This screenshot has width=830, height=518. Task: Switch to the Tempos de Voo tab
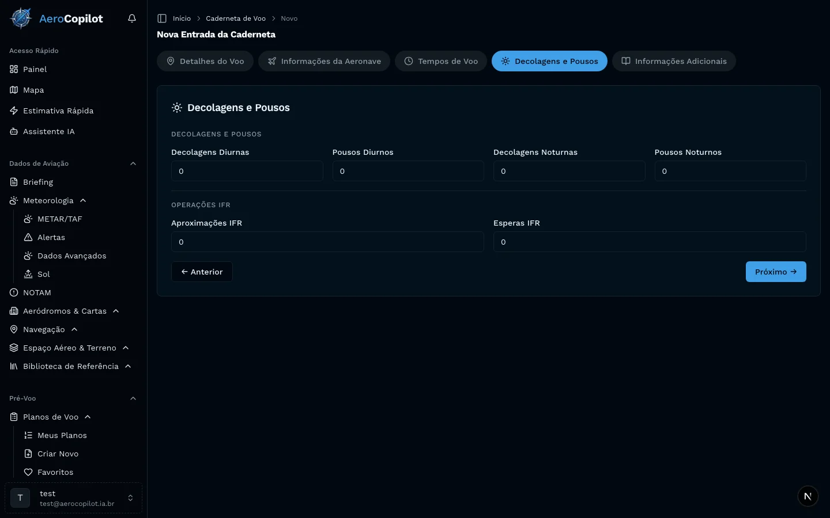click(441, 61)
